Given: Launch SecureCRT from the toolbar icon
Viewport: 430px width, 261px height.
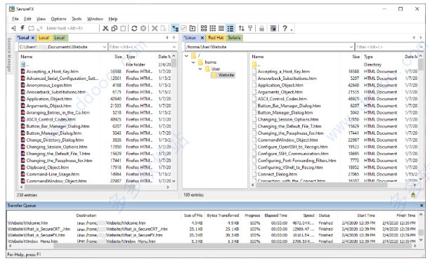Looking at the screenshot, I should (273, 28).
